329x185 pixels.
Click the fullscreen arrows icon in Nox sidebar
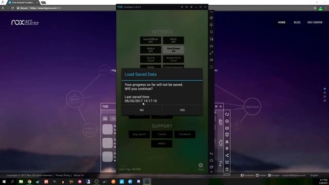(211, 53)
